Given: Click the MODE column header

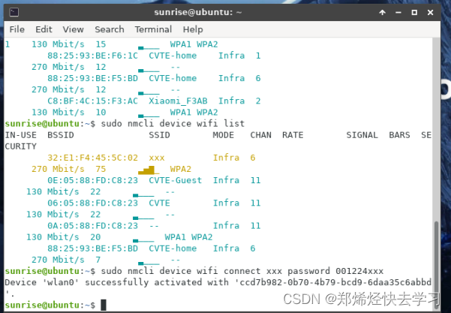Looking at the screenshot, I should pyautogui.click(x=224, y=135).
